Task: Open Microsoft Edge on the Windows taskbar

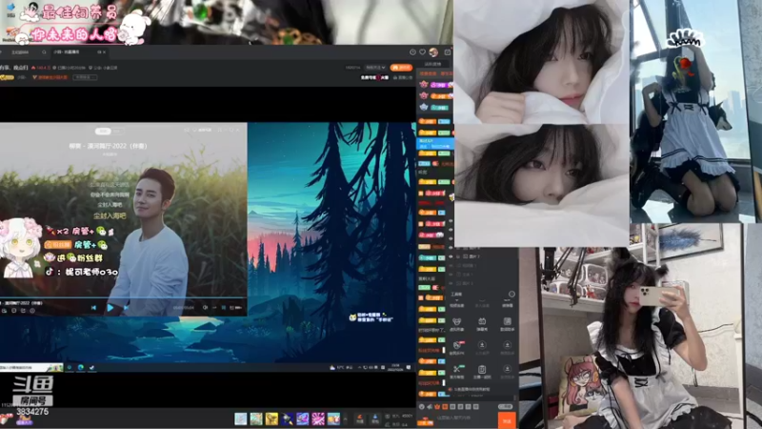Action: pyautogui.click(x=81, y=368)
